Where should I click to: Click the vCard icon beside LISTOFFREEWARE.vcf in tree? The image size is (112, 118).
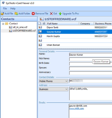pos(10,31)
